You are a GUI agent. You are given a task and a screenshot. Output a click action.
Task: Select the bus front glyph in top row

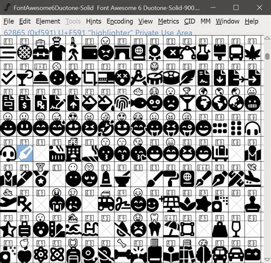236,53
